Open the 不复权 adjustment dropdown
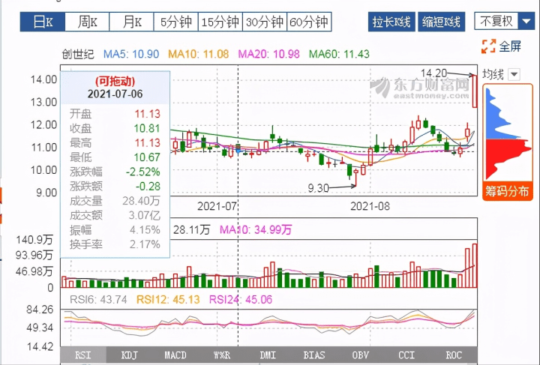Screen dimensions: 540x365 pyautogui.click(x=501, y=21)
